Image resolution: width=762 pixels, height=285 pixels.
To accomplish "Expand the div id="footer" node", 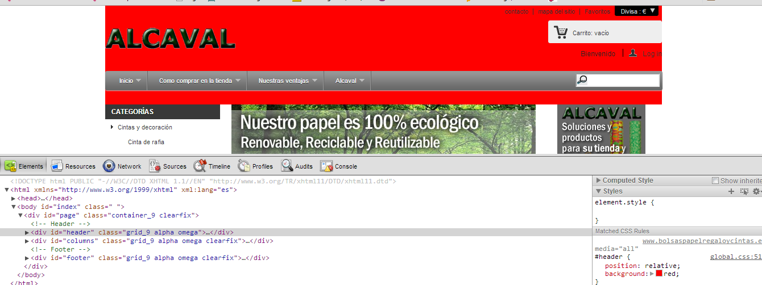I will pos(27,258).
